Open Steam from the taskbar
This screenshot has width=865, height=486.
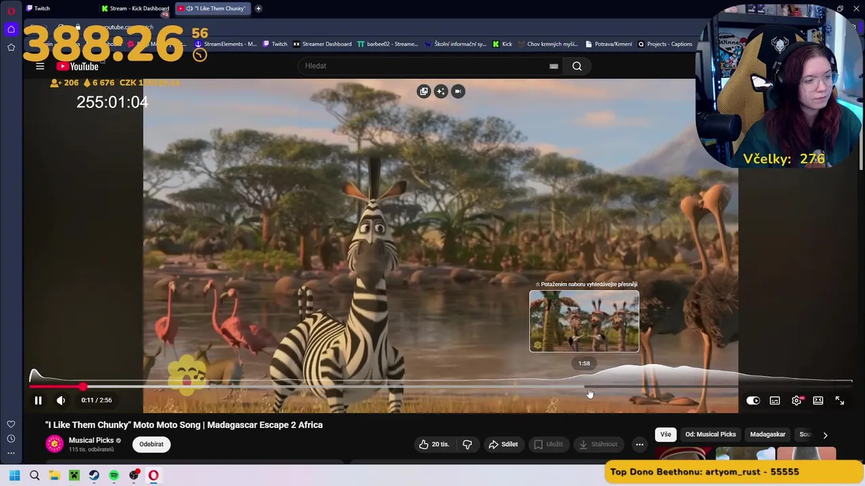pyautogui.click(x=94, y=475)
